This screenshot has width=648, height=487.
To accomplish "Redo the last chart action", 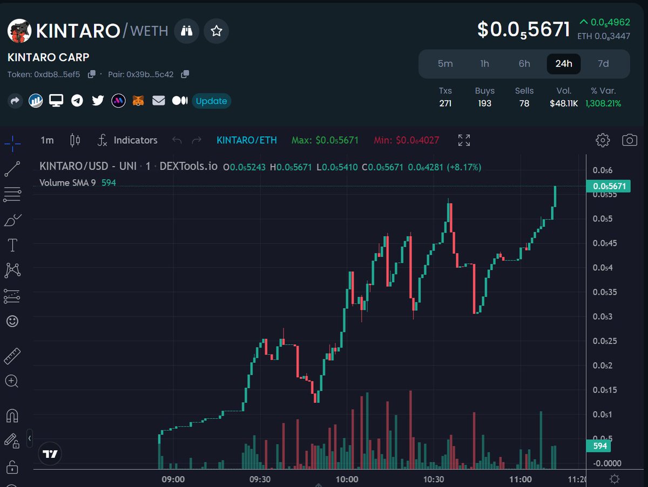I will [x=197, y=141].
